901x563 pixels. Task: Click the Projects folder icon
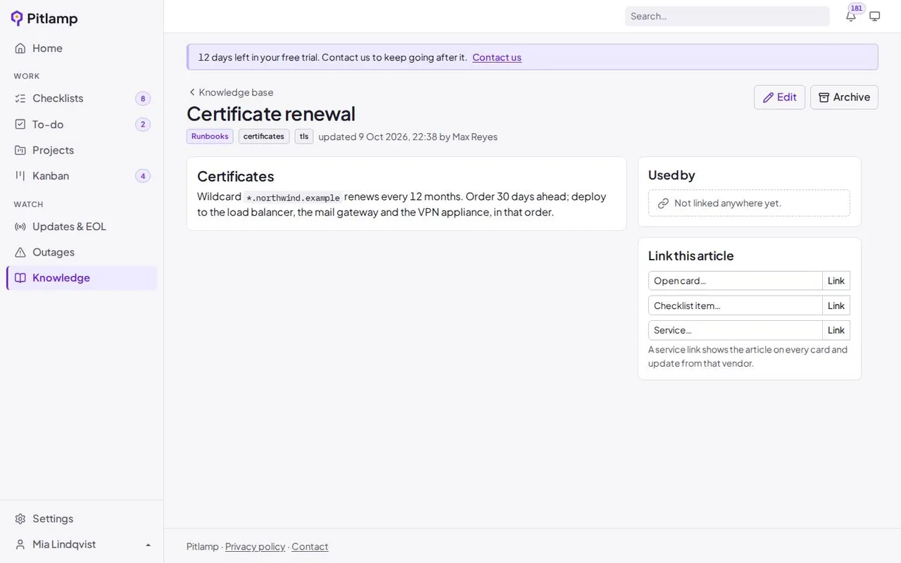[x=20, y=150]
